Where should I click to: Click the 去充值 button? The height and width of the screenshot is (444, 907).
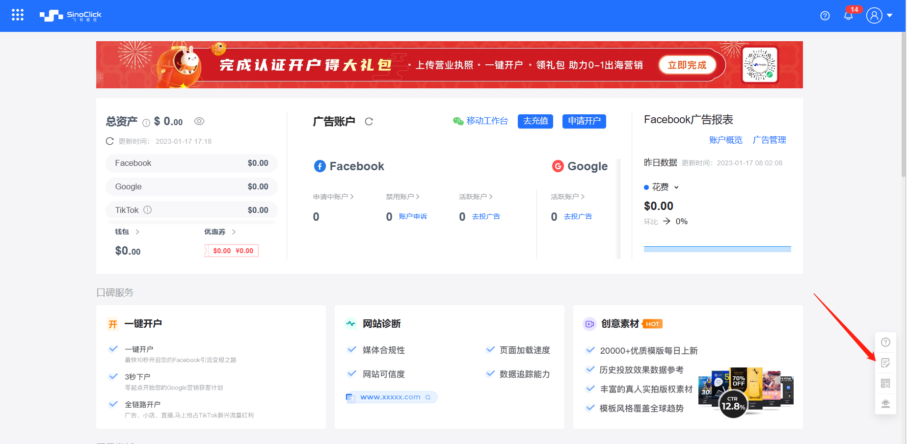pos(535,121)
